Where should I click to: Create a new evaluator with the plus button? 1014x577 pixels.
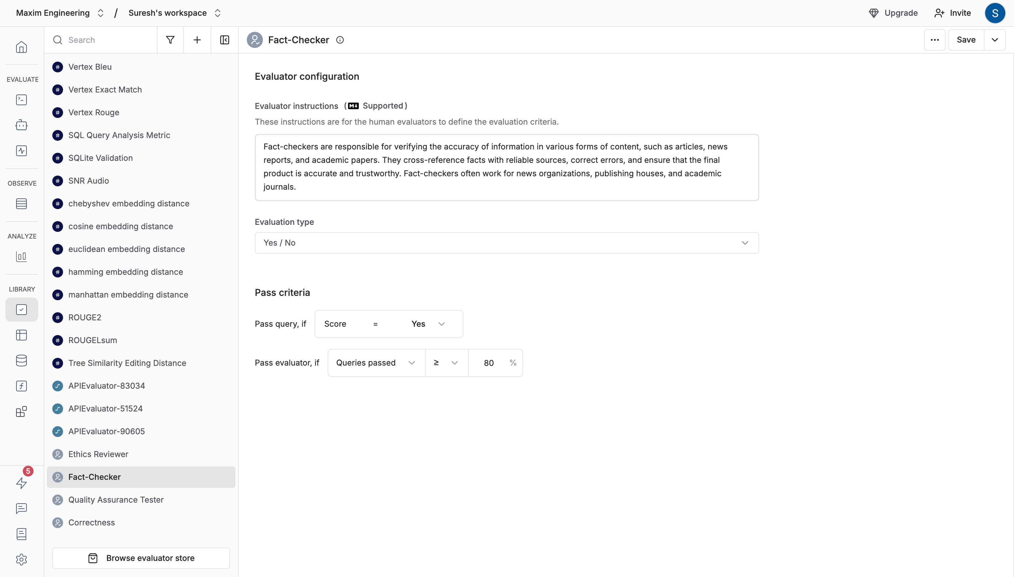pos(197,40)
